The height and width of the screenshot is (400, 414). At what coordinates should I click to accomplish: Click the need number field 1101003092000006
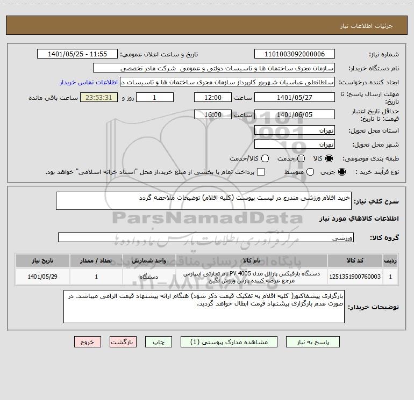click(x=295, y=54)
